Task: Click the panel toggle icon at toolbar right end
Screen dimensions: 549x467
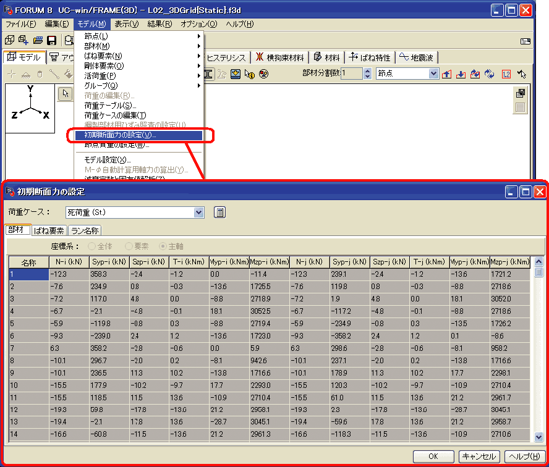Action: tap(525, 41)
